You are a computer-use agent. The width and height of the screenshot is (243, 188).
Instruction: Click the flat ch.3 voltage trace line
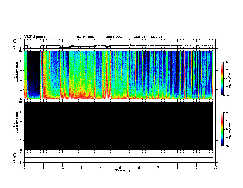click(118, 158)
